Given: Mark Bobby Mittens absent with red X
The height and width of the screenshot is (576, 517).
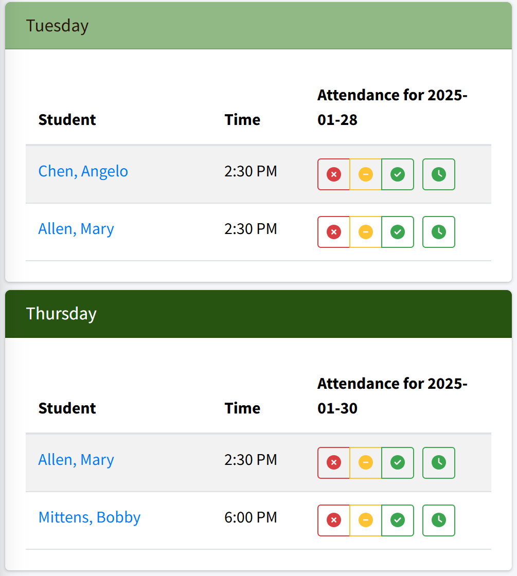Looking at the screenshot, I should [334, 520].
